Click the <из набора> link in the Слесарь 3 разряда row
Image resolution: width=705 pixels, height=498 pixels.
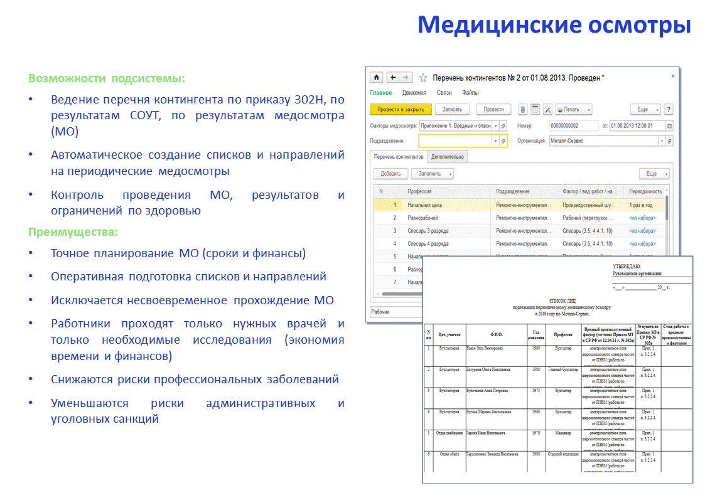(642, 231)
